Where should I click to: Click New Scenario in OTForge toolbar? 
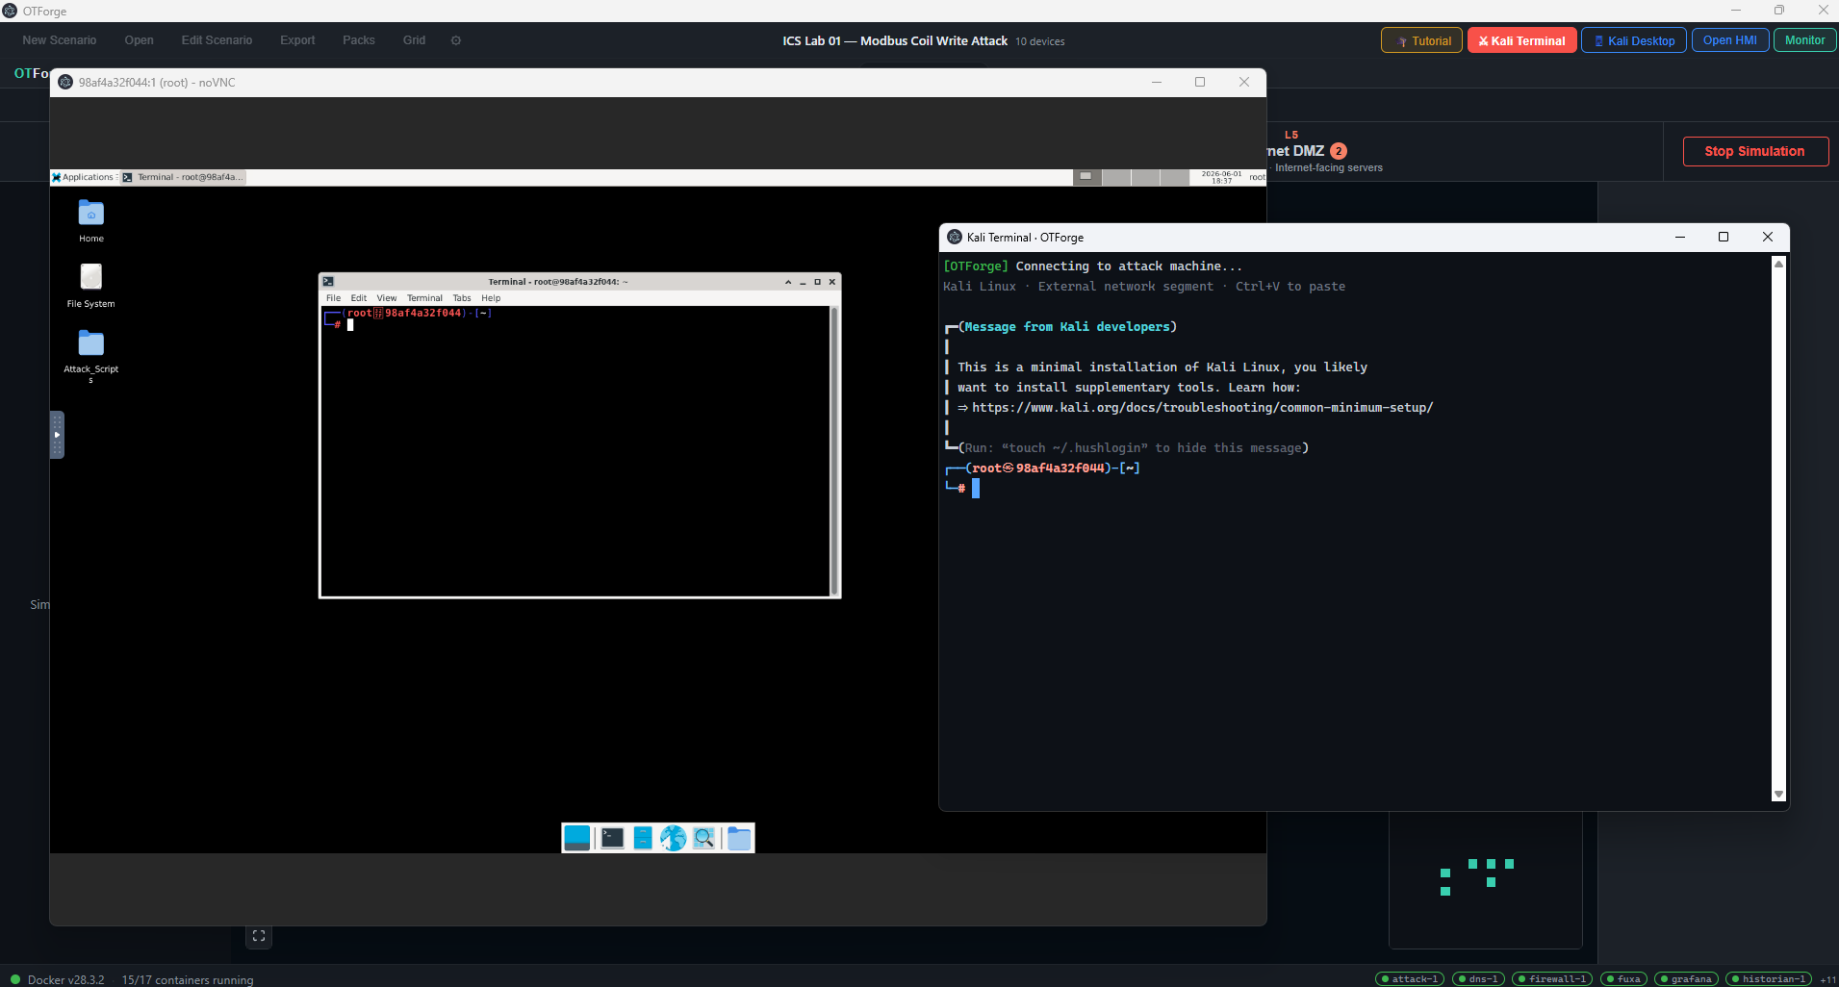(x=60, y=40)
